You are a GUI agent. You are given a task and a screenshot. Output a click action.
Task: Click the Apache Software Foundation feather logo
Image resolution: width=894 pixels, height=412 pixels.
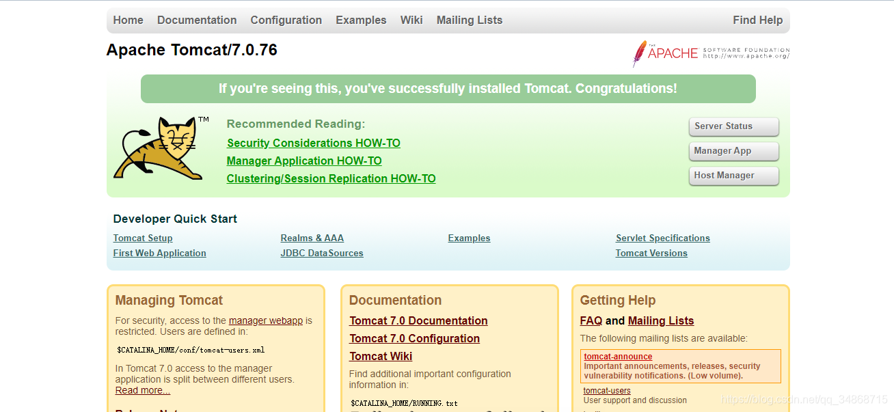pos(711,53)
